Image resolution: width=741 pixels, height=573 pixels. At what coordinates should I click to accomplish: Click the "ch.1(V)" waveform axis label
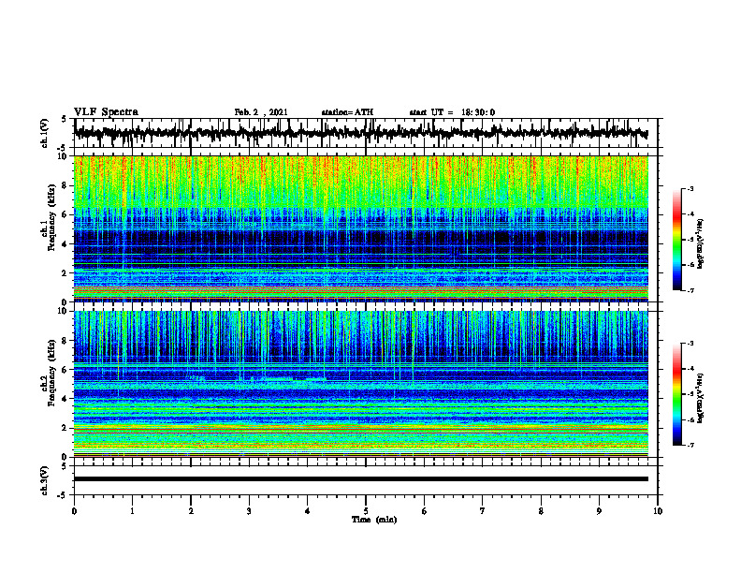(45, 133)
